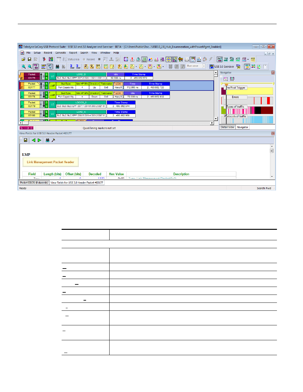Expand the PTP level dropdown arrow
The image size is (303, 392).
(x=248, y=59)
